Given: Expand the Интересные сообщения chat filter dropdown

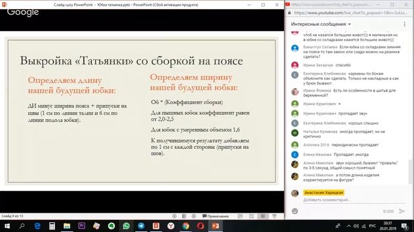Looking at the screenshot, I should pyautogui.click(x=321, y=24).
